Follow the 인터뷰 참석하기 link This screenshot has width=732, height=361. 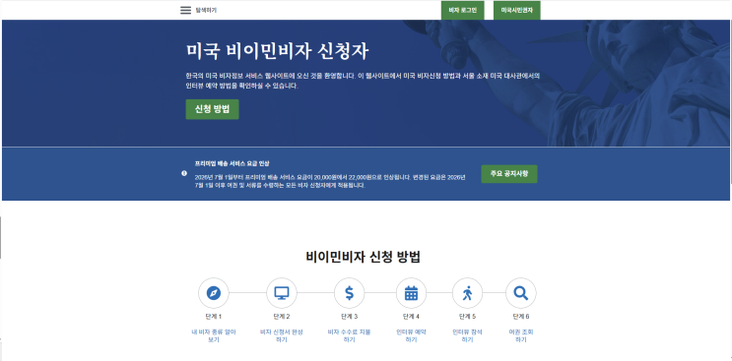[467, 335]
